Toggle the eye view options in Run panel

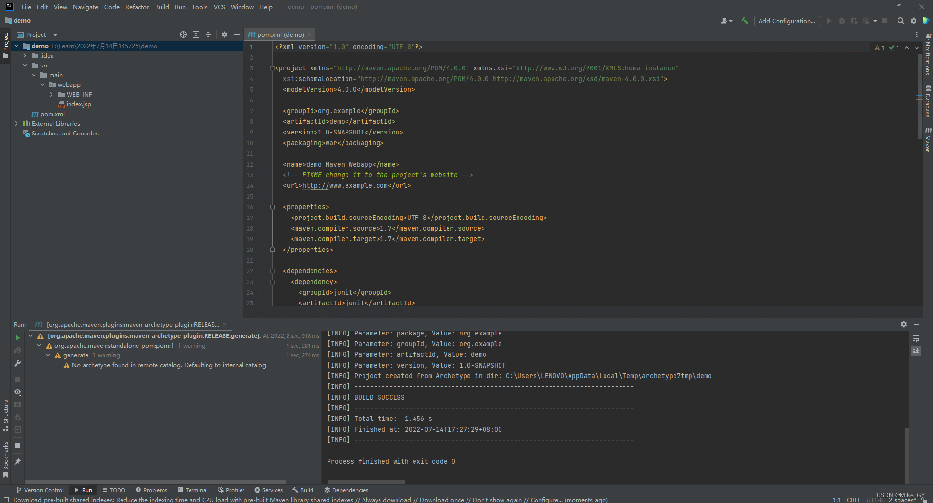[x=17, y=392]
